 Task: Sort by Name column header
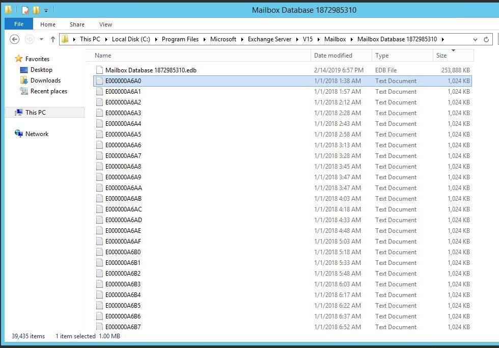(199, 56)
